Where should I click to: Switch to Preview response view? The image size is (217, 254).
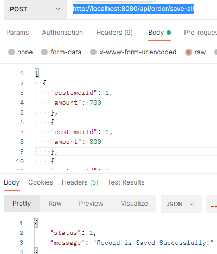coord(91,204)
